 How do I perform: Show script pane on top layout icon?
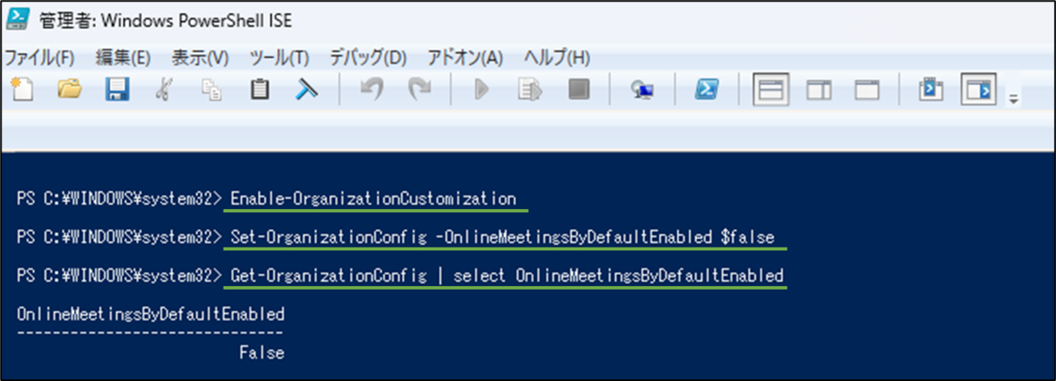coord(771,90)
